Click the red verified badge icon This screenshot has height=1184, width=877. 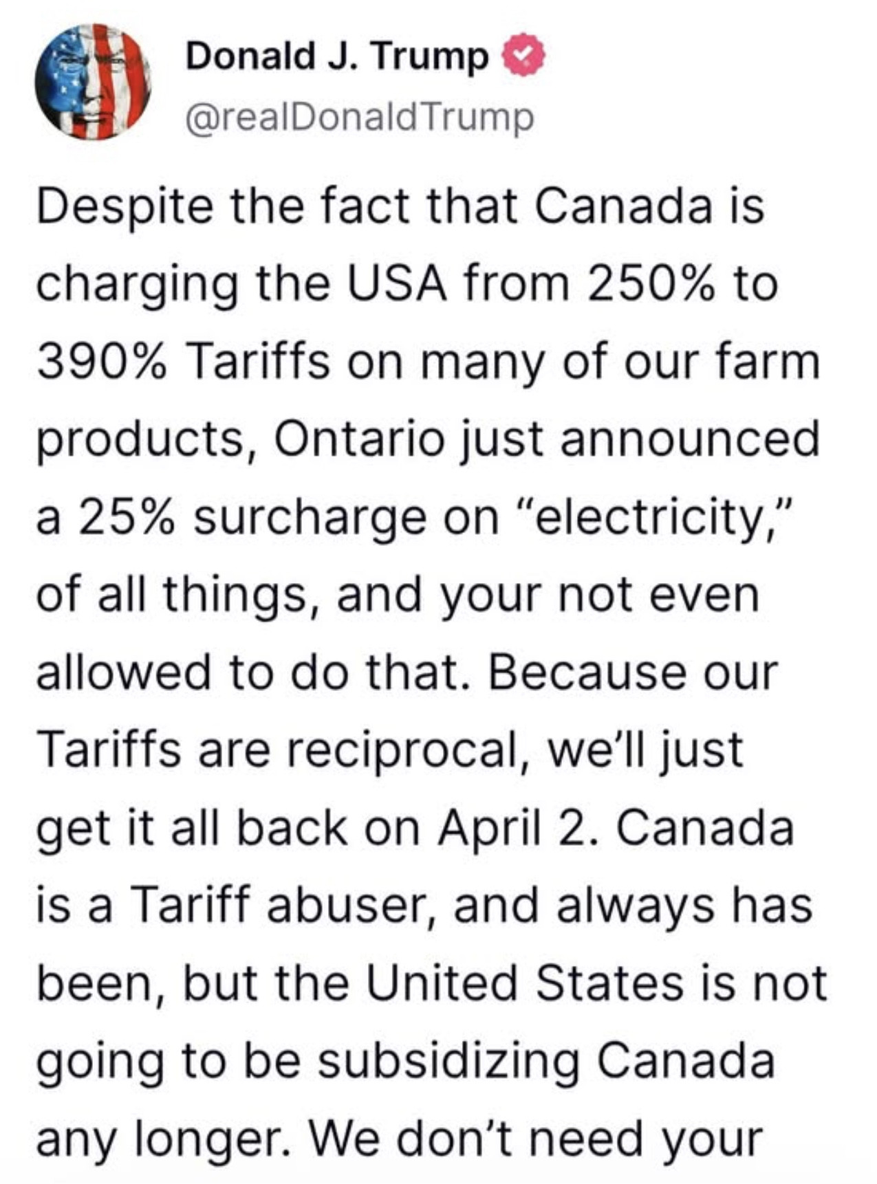526,56
